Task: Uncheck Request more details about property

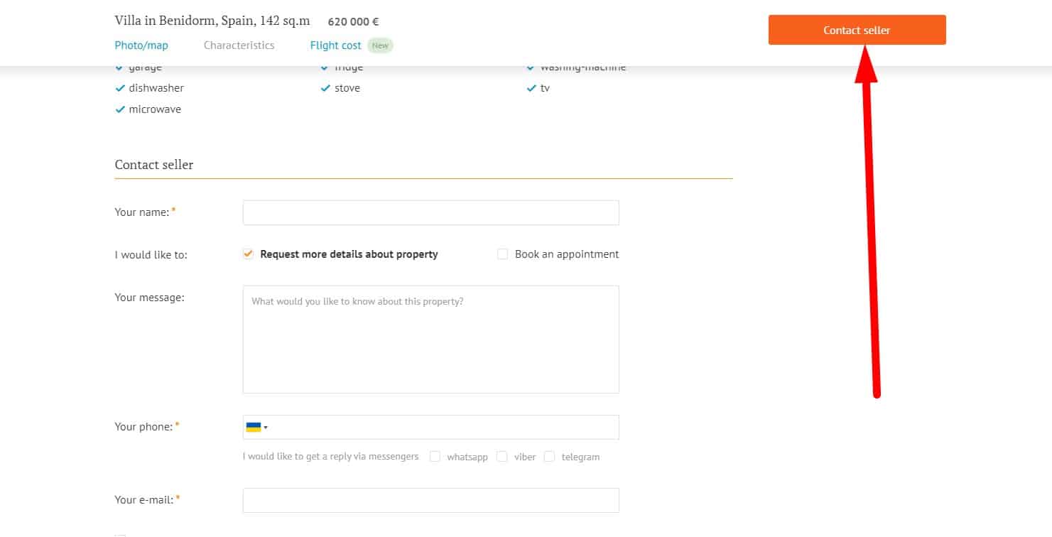Action: [x=248, y=254]
